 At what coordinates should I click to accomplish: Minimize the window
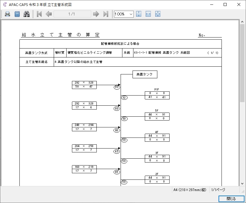(x=212, y=4)
